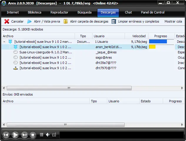Viewport: 186px width, 141px height.
Task: Go to previous track in player
Action: 6,135
